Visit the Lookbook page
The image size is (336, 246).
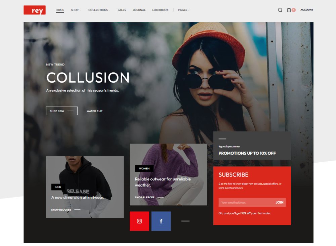click(160, 10)
